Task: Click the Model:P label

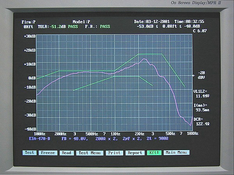Action: (82, 22)
